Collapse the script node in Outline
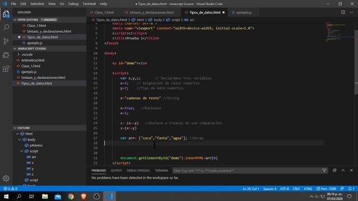 tap(22, 151)
